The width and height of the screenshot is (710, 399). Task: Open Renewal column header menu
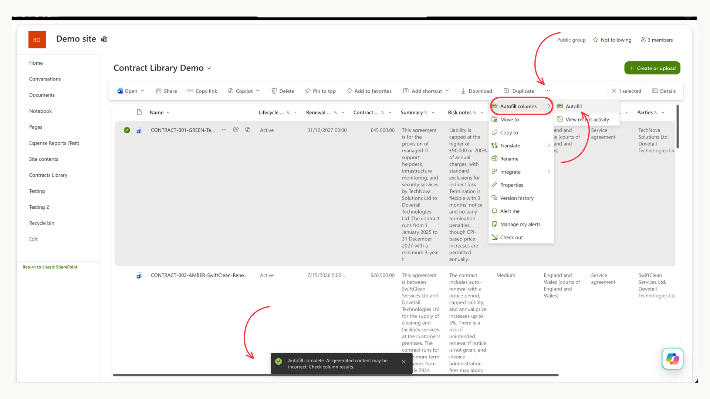pyautogui.click(x=343, y=113)
